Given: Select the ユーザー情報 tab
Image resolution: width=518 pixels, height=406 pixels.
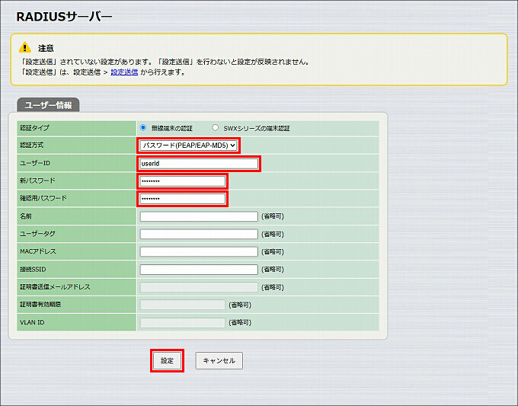Looking at the screenshot, I should point(48,105).
